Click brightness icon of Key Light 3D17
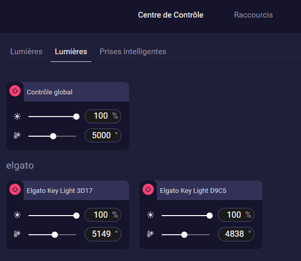301x261 pixels. point(17,215)
